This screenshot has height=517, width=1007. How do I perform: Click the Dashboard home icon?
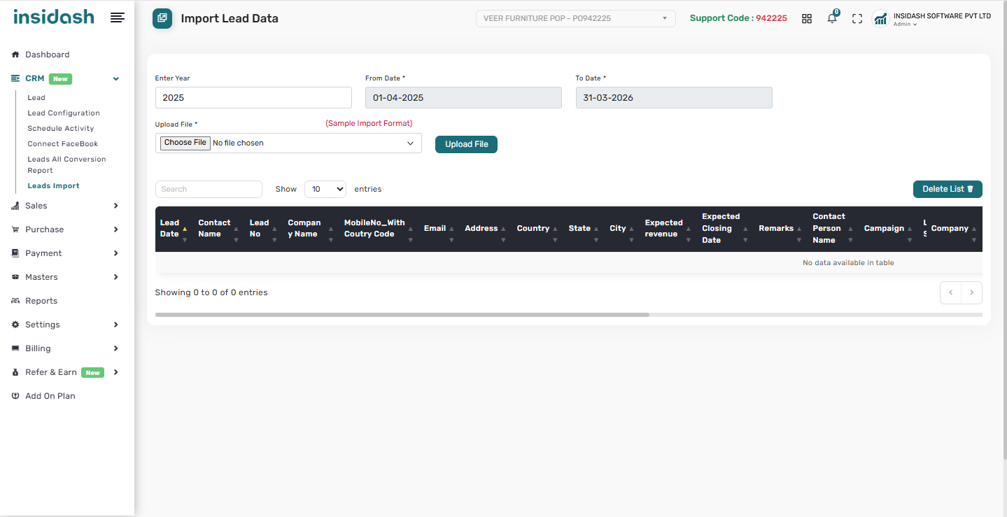click(x=15, y=55)
